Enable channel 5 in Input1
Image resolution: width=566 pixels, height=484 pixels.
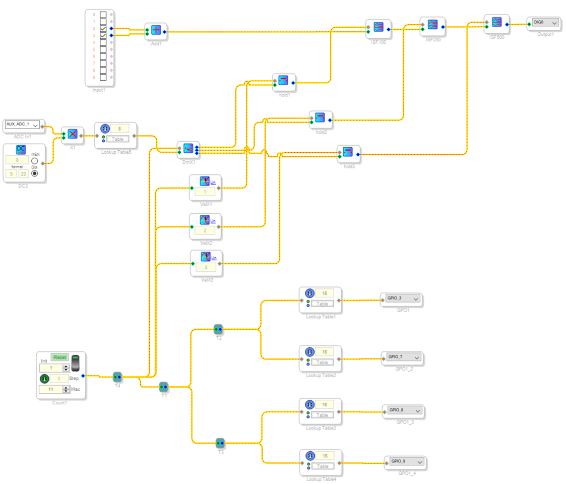[x=103, y=49]
